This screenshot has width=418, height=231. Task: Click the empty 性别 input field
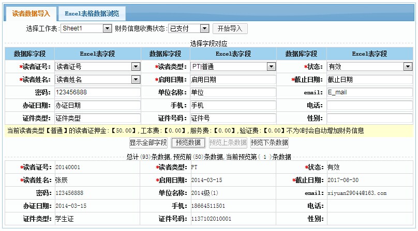[x=369, y=118]
